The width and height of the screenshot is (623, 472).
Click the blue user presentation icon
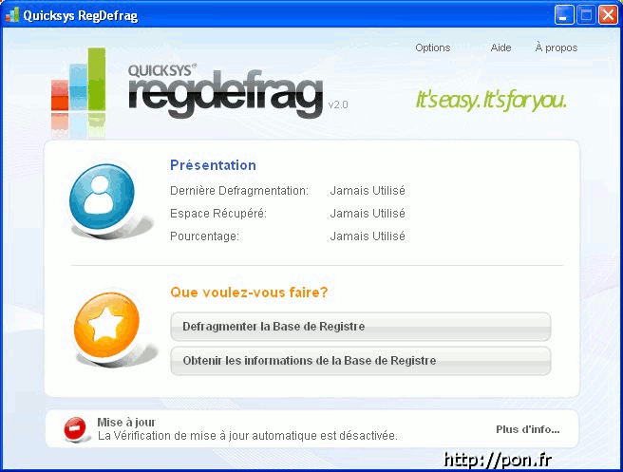(x=103, y=198)
